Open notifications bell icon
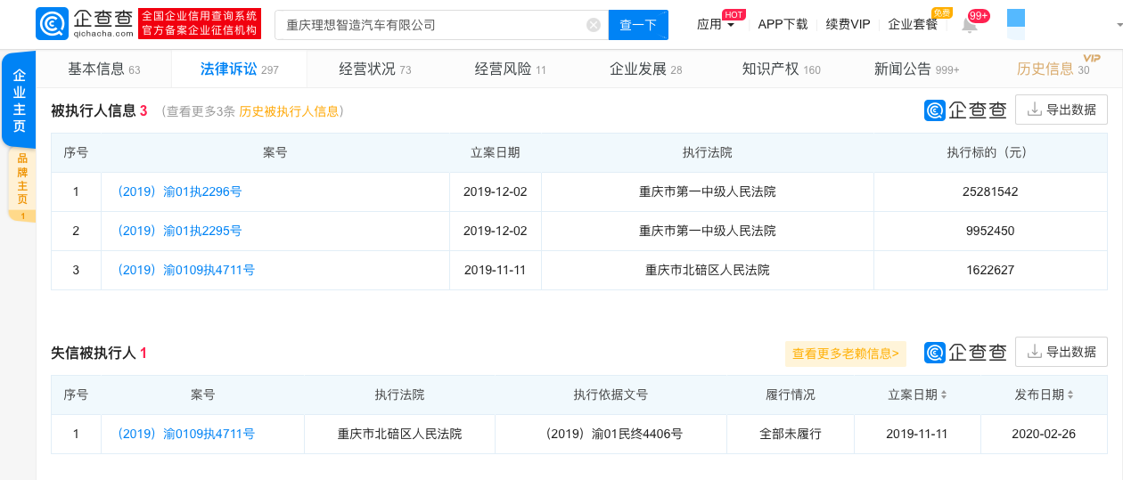This screenshot has height=480, width=1123. click(970, 25)
